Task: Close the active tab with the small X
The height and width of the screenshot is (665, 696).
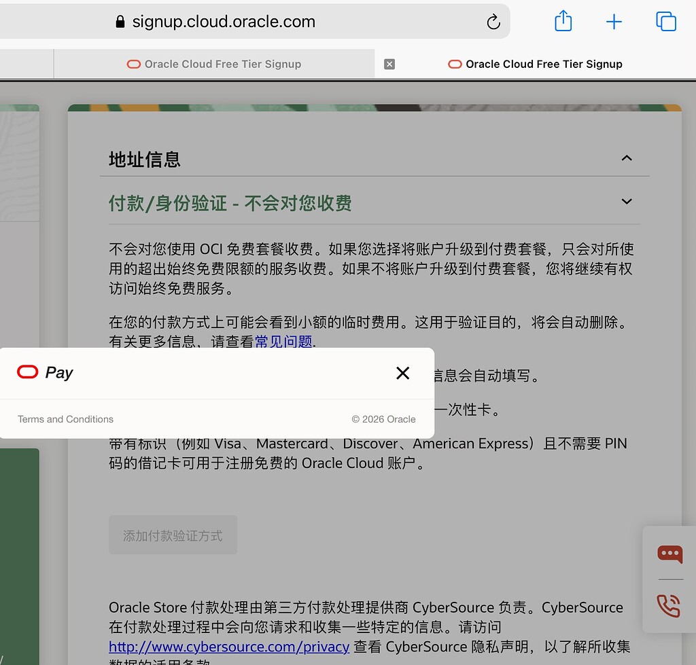Action: pos(389,65)
